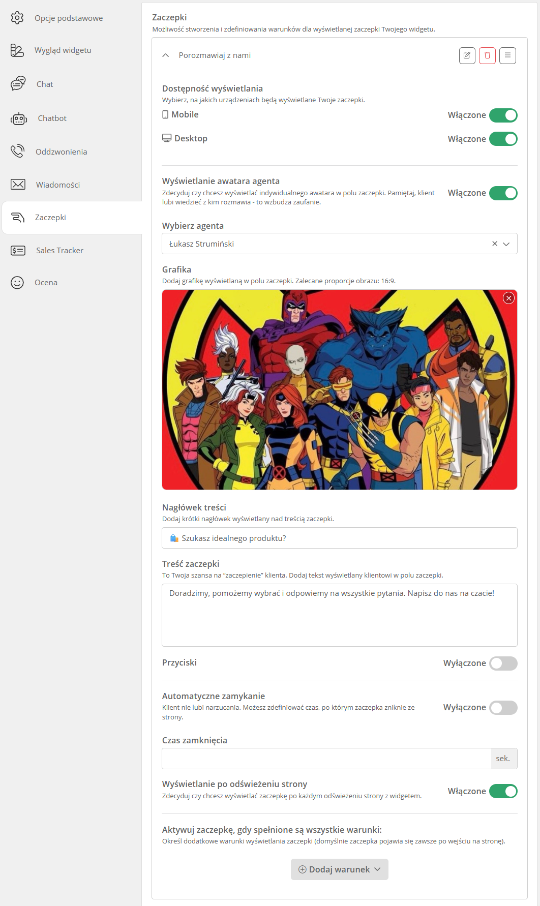The width and height of the screenshot is (540, 906).
Task: Turn off agent avatar display toggle
Action: coord(503,193)
